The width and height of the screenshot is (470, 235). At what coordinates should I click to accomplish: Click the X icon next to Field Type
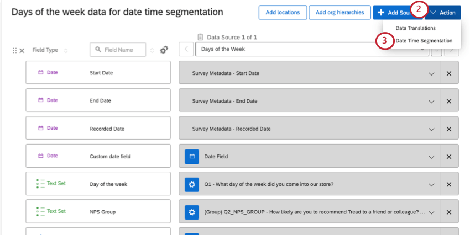22,50
